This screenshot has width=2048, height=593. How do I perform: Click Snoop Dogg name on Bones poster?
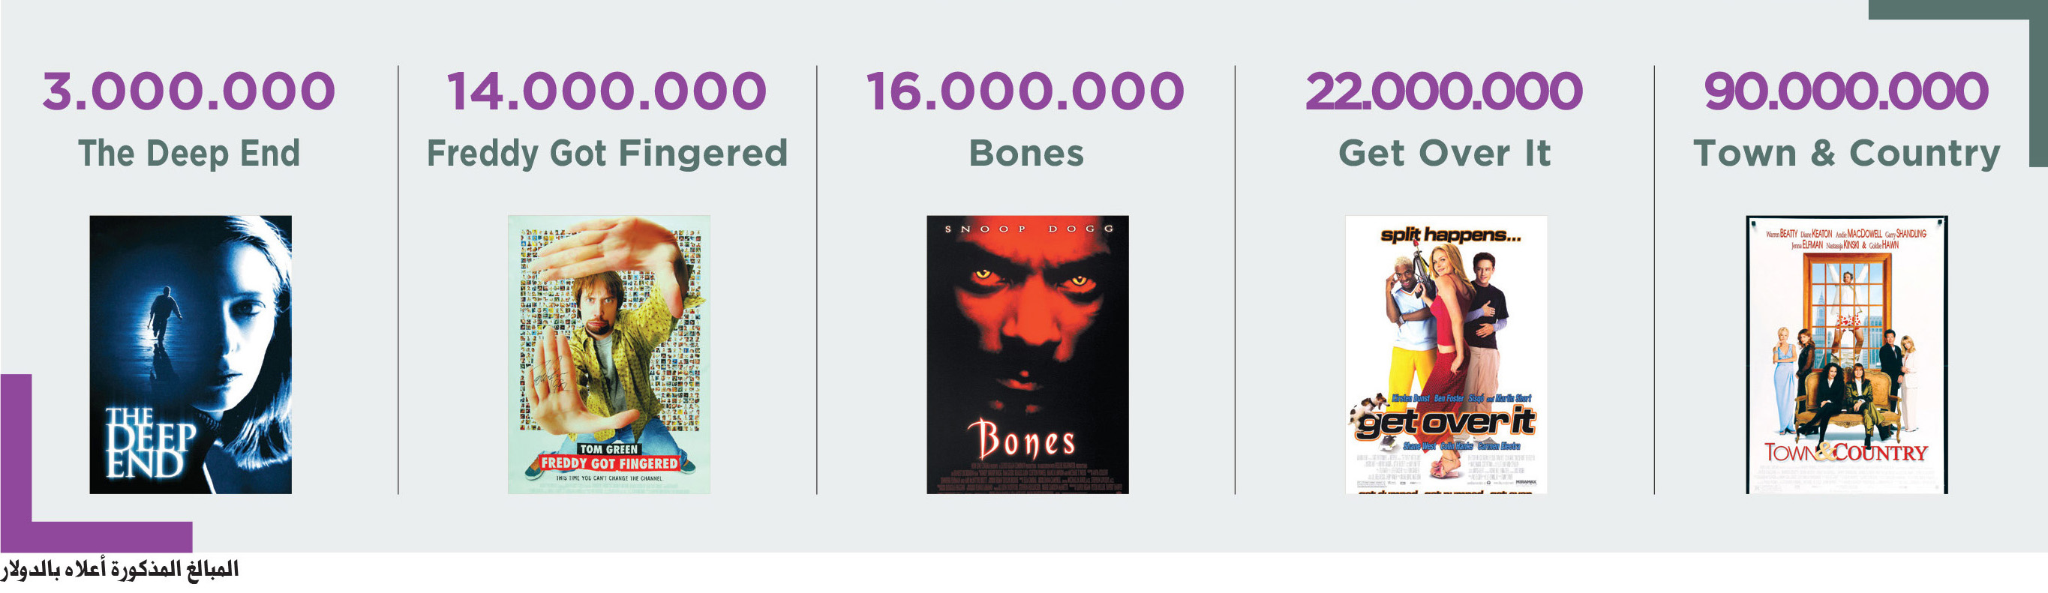tap(1029, 229)
